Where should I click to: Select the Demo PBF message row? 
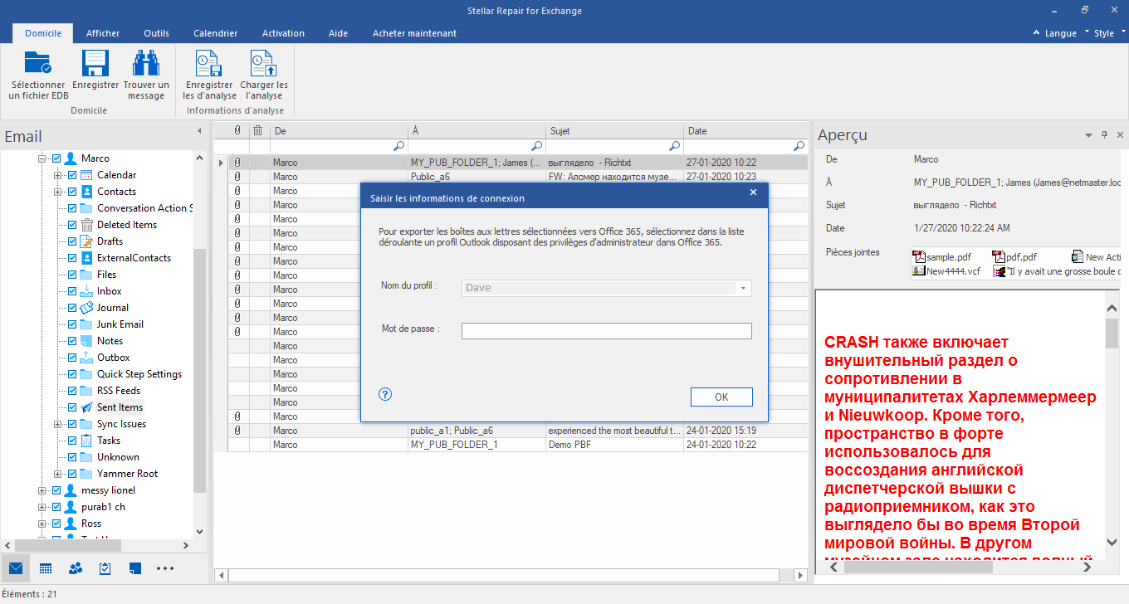click(511, 445)
